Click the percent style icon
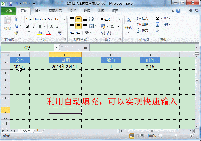This screenshot has height=141, width=201. (x=112, y=27)
